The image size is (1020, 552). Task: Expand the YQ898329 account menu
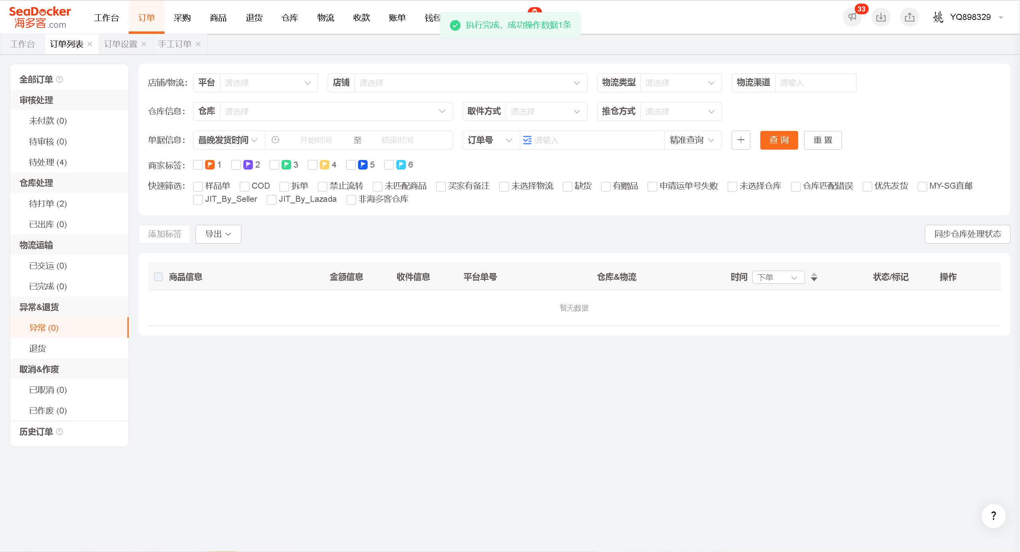(x=1000, y=18)
